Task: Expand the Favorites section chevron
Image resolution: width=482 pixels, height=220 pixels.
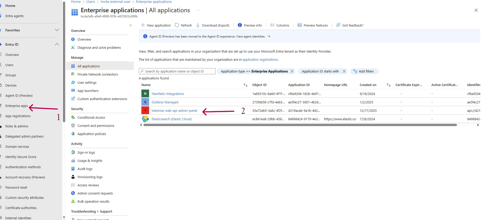Action: [x=57, y=30]
